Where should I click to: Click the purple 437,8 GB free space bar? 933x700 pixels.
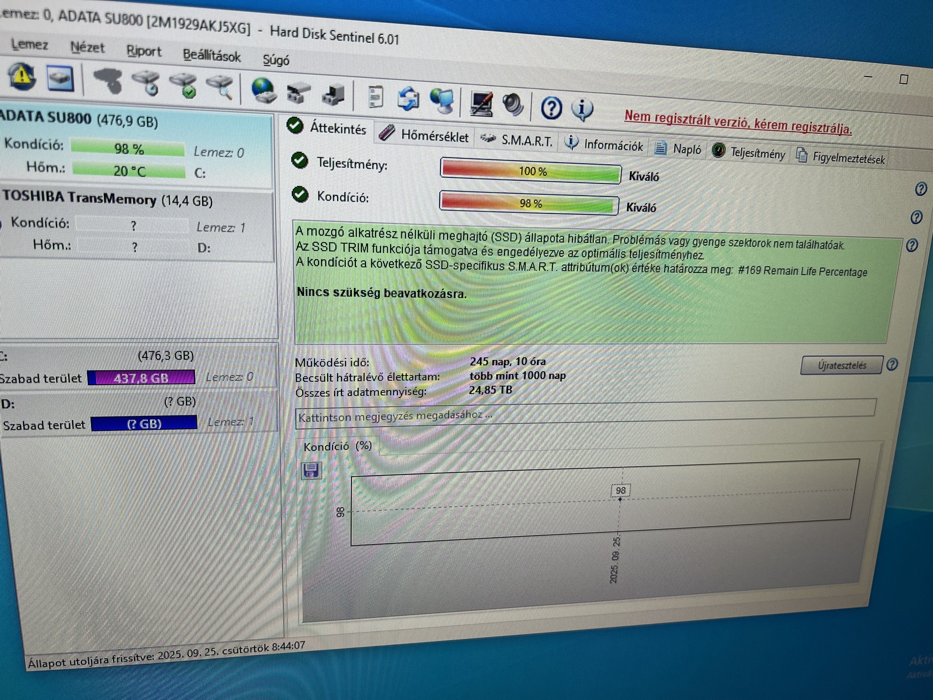141,378
